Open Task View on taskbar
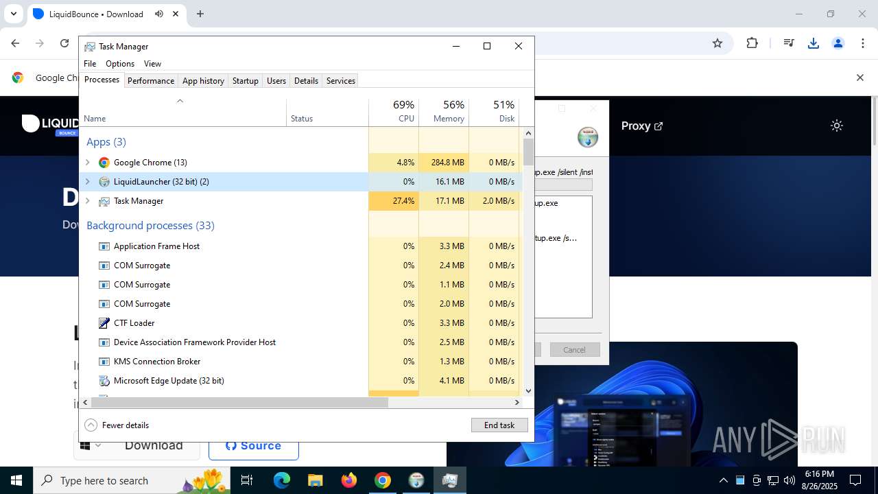This screenshot has width=878, height=494. pos(247,480)
